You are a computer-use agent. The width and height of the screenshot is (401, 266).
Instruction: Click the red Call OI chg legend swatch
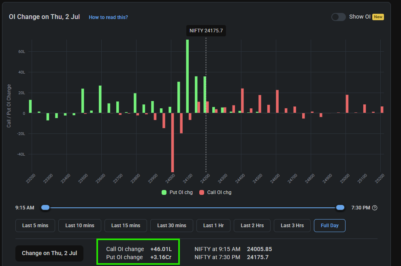pos(202,192)
